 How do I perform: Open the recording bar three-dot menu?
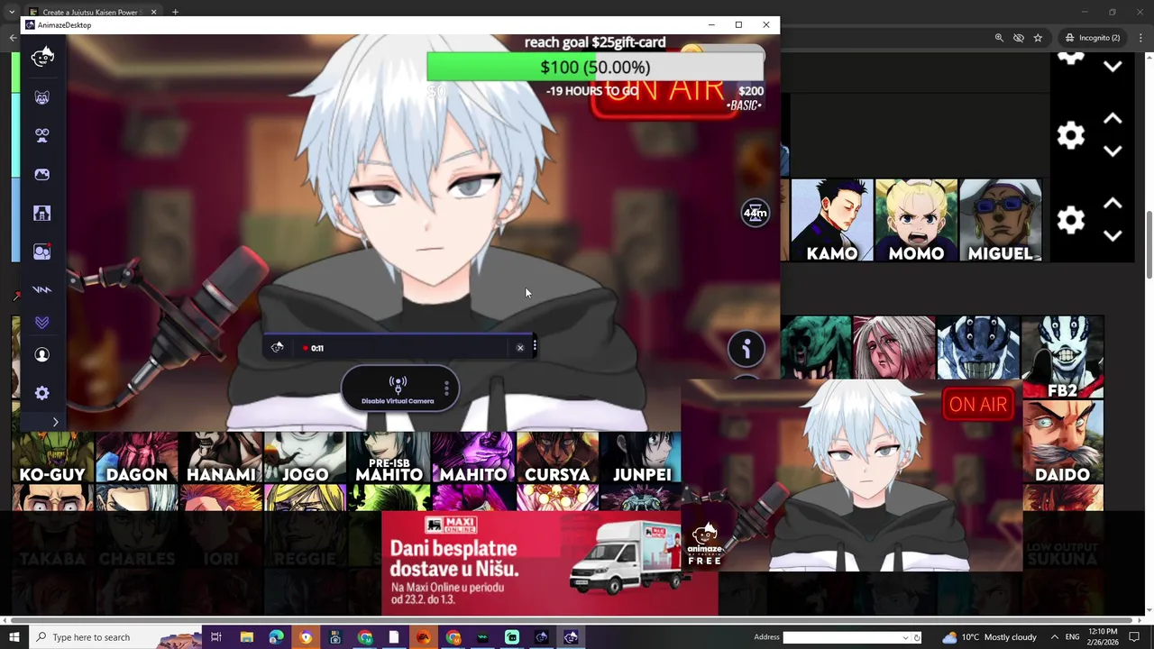535,346
